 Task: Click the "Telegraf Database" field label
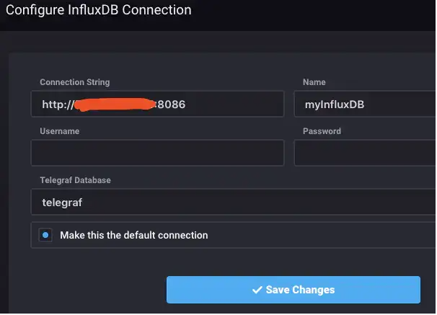(x=75, y=179)
